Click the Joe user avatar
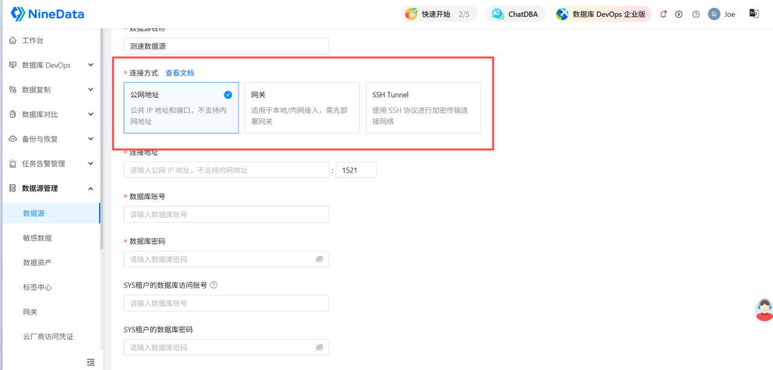The height and width of the screenshot is (370, 773). (x=714, y=14)
